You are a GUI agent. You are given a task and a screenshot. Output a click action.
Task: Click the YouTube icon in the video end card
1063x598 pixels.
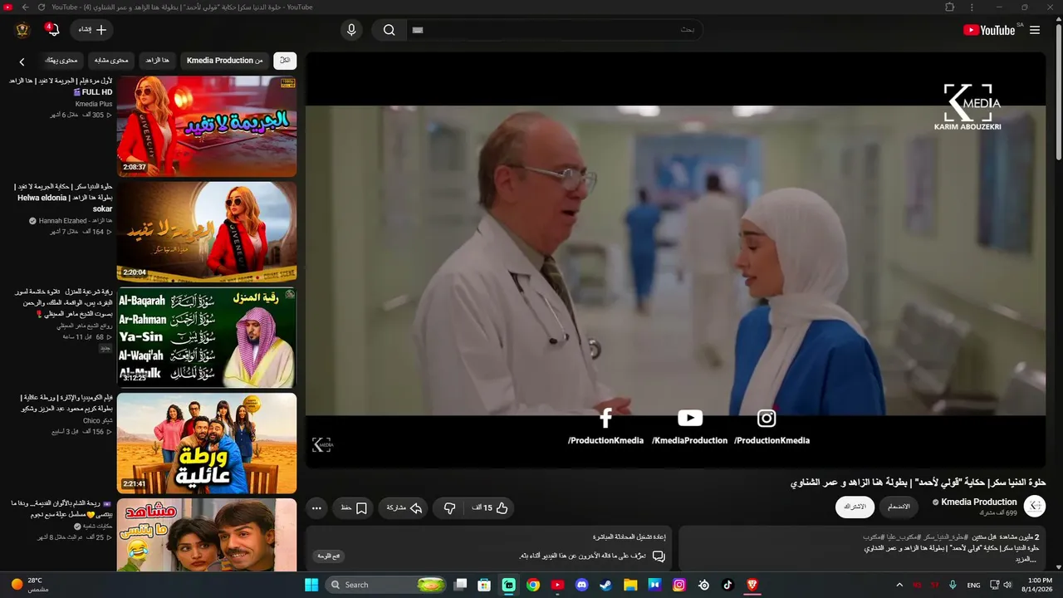click(690, 419)
